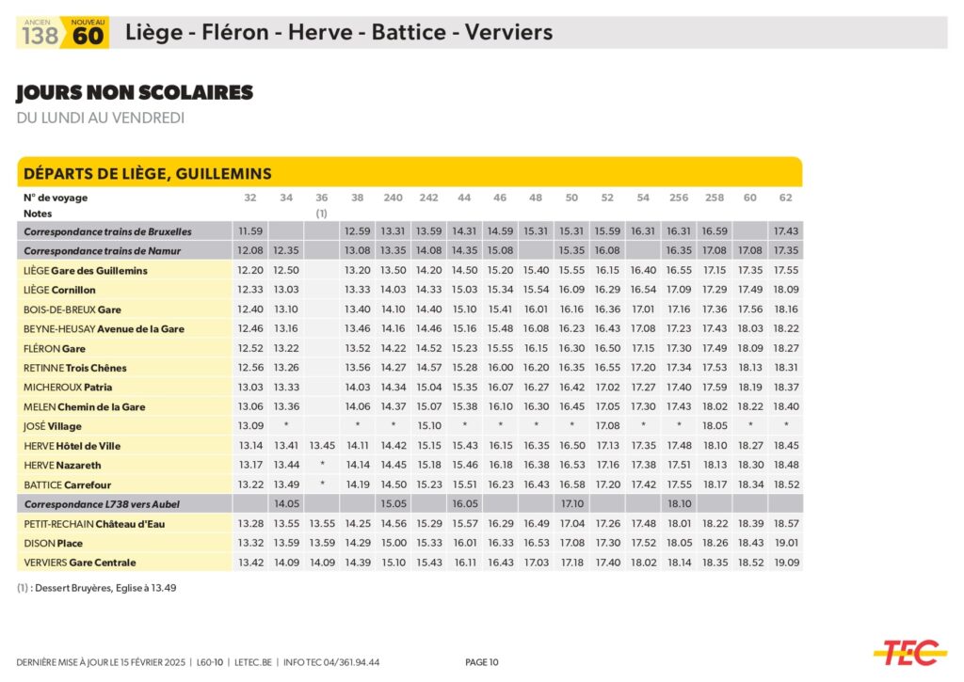This screenshot has height=682, width=964.
Task: Click the 19.09 Verviers arrival time
Action: (786, 563)
